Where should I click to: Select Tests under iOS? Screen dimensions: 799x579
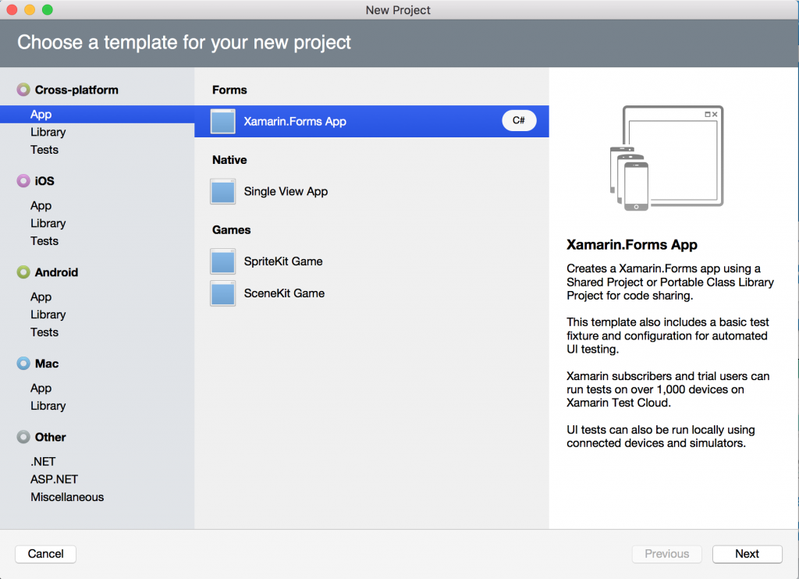point(44,241)
